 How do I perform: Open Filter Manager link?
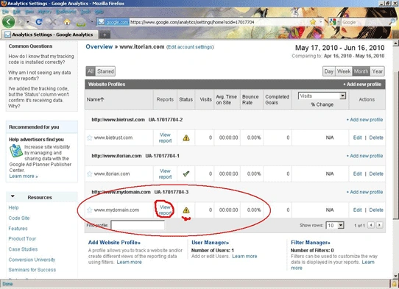coord(311,243)
